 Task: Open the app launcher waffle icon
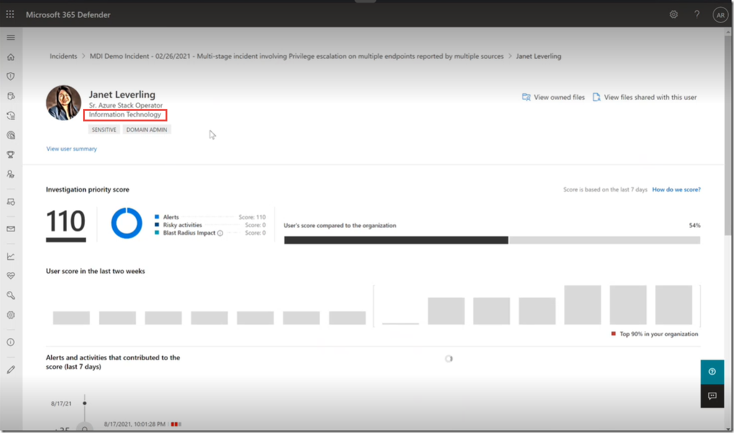(x=10, y=14)
